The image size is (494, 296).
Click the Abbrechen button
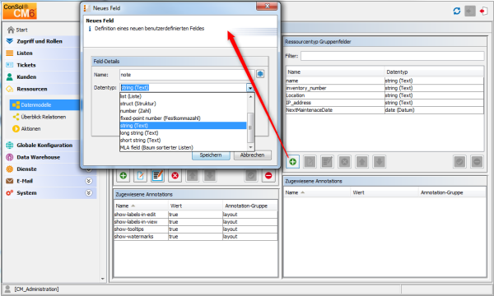pos(253,155)
